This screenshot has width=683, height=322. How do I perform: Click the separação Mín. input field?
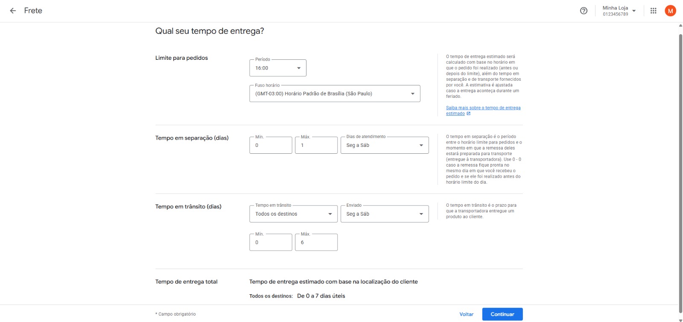coord(271,145)
